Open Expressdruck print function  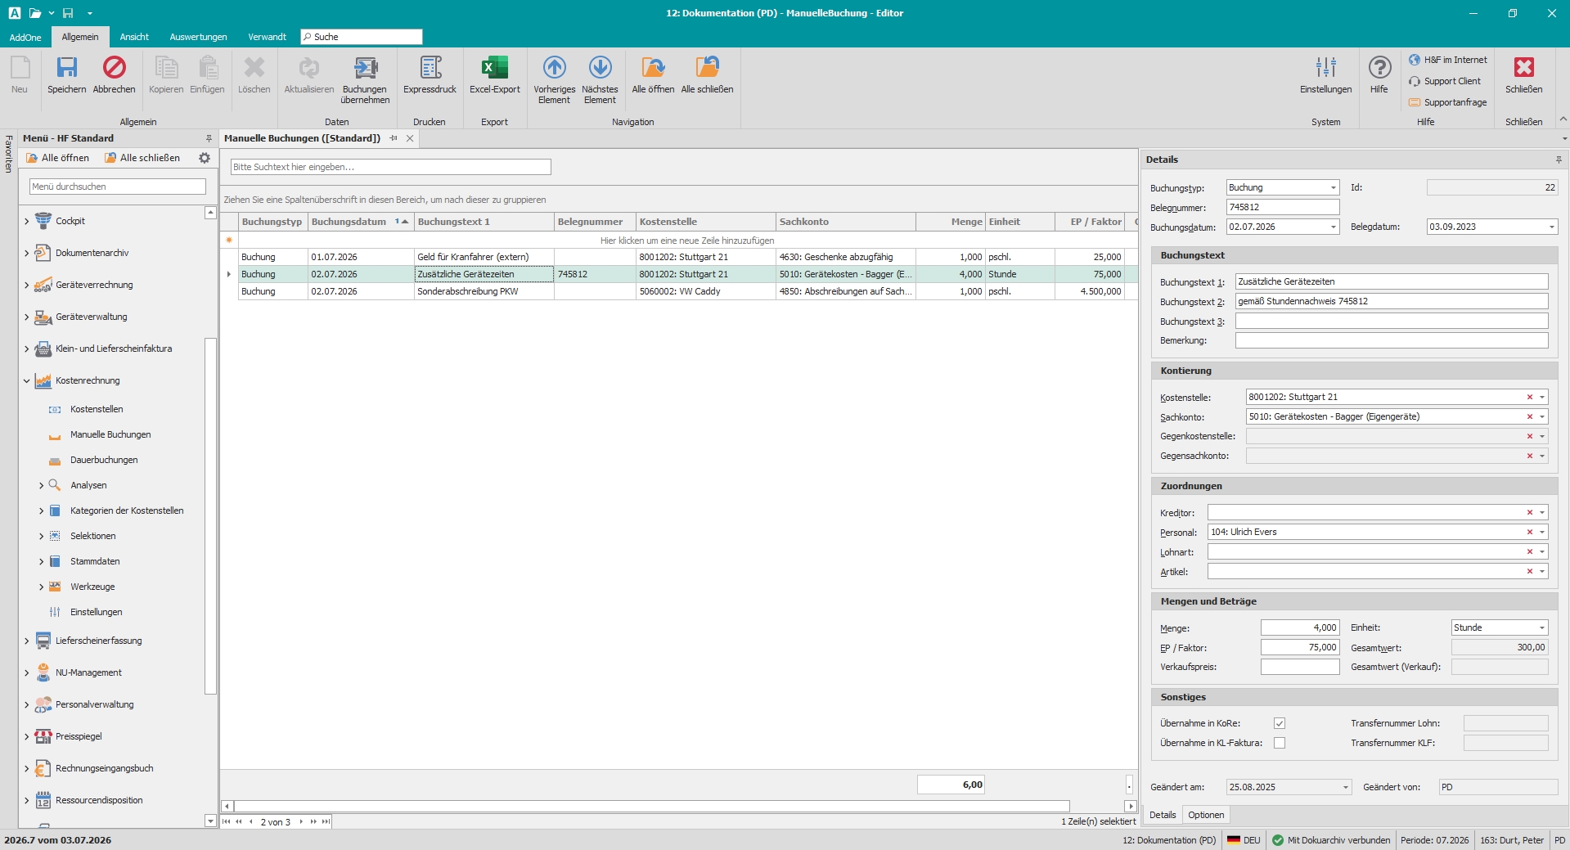430,74
